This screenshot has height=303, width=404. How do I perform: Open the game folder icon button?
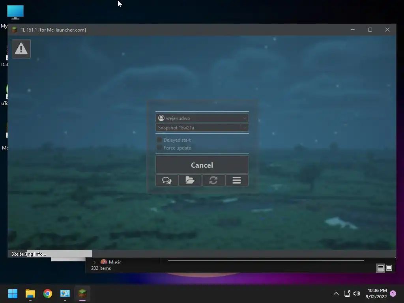coord(190,180)
